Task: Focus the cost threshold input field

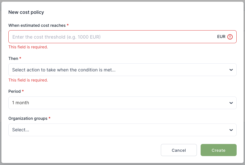Action: tap(112, 37)
